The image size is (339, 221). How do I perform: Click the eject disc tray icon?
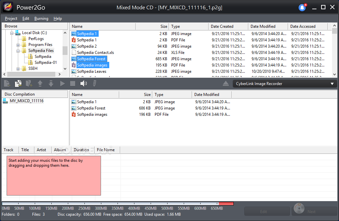226,84
